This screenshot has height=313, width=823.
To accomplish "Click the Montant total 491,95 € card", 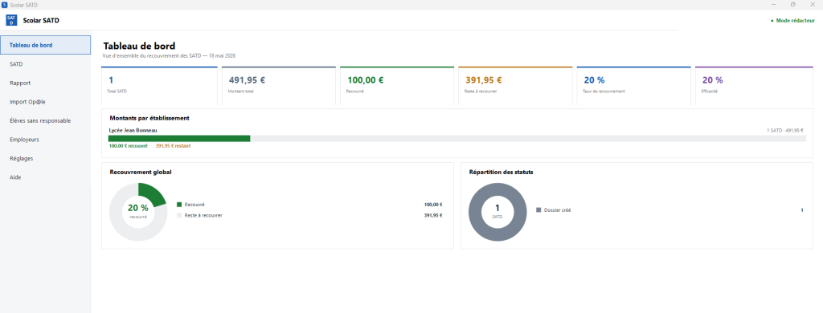I will [279, 86].
